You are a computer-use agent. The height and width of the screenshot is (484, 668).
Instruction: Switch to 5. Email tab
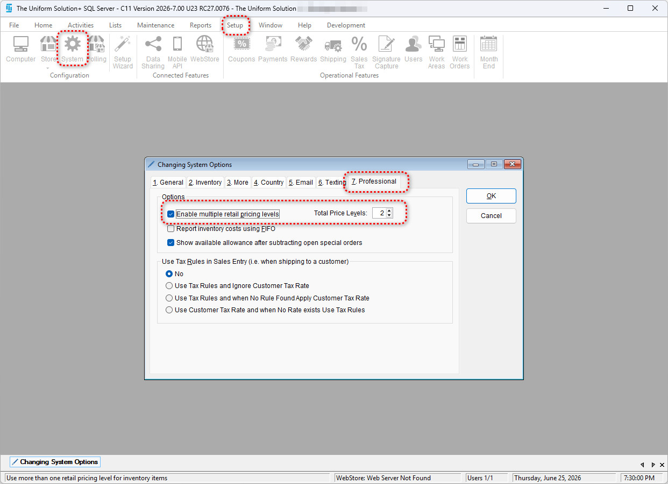click(x=301, y=183)
